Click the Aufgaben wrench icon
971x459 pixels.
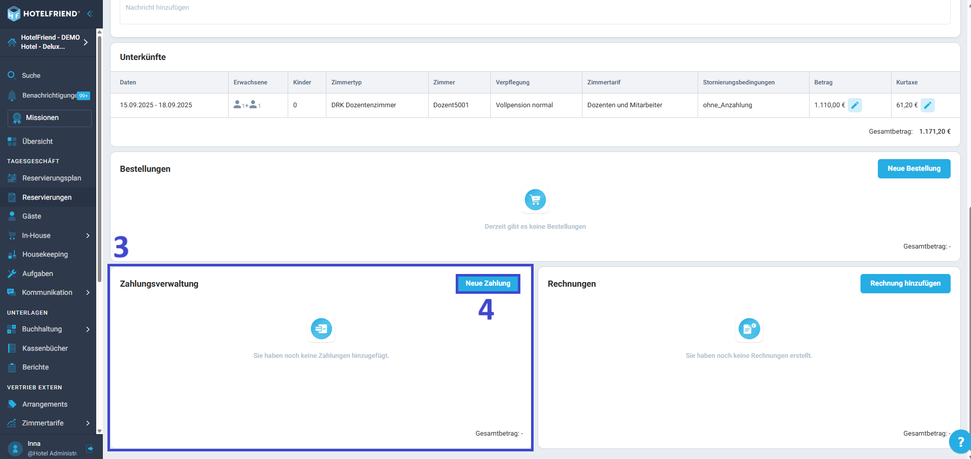coord(12,273)
